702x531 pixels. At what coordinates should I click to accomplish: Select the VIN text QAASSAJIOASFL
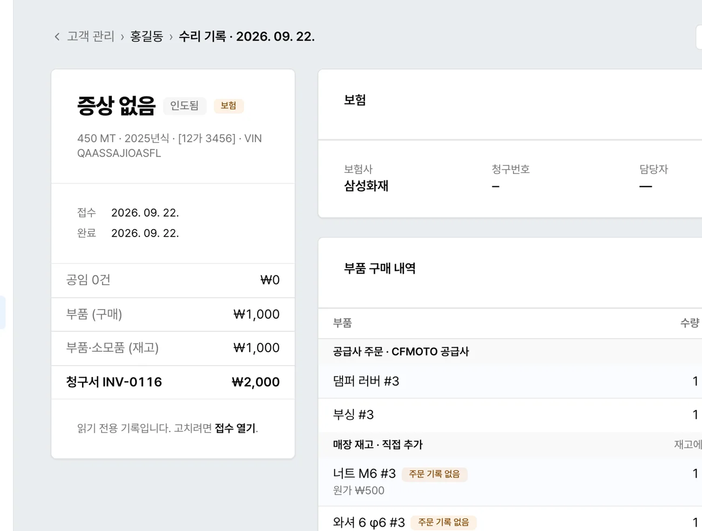click(x=119, y=153)
